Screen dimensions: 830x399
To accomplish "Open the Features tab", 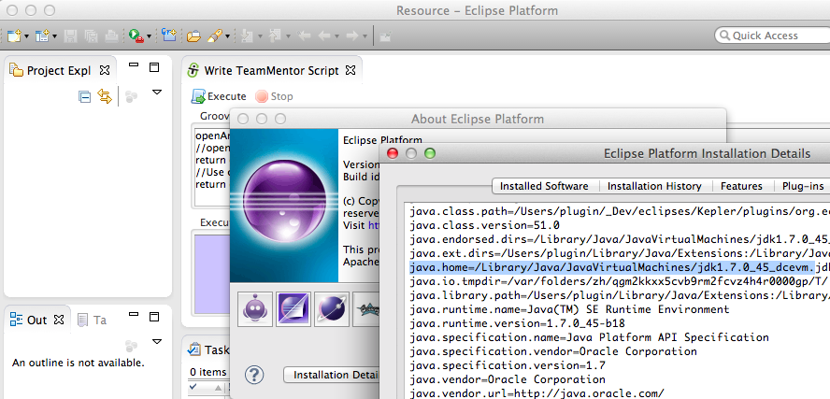I will [x=741, y=186].
